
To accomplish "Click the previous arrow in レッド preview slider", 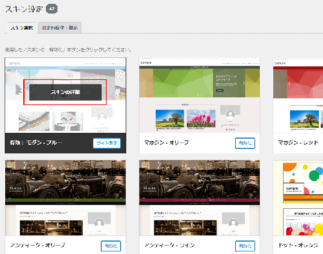I will pos(289,83).
